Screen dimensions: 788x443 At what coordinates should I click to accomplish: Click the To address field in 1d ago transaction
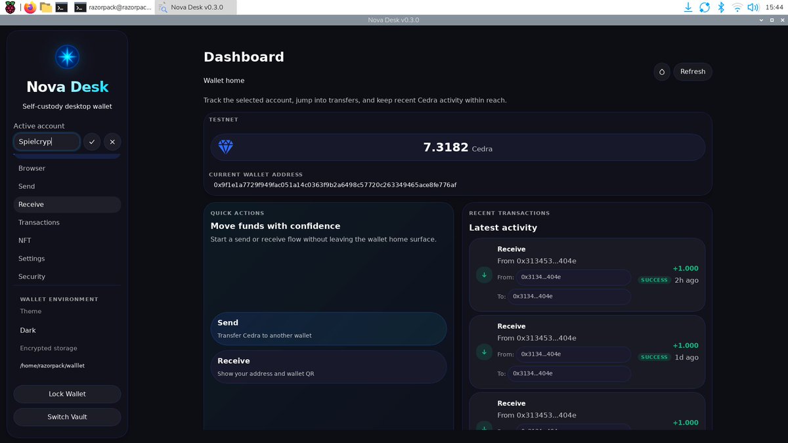(x=569, y=373)
